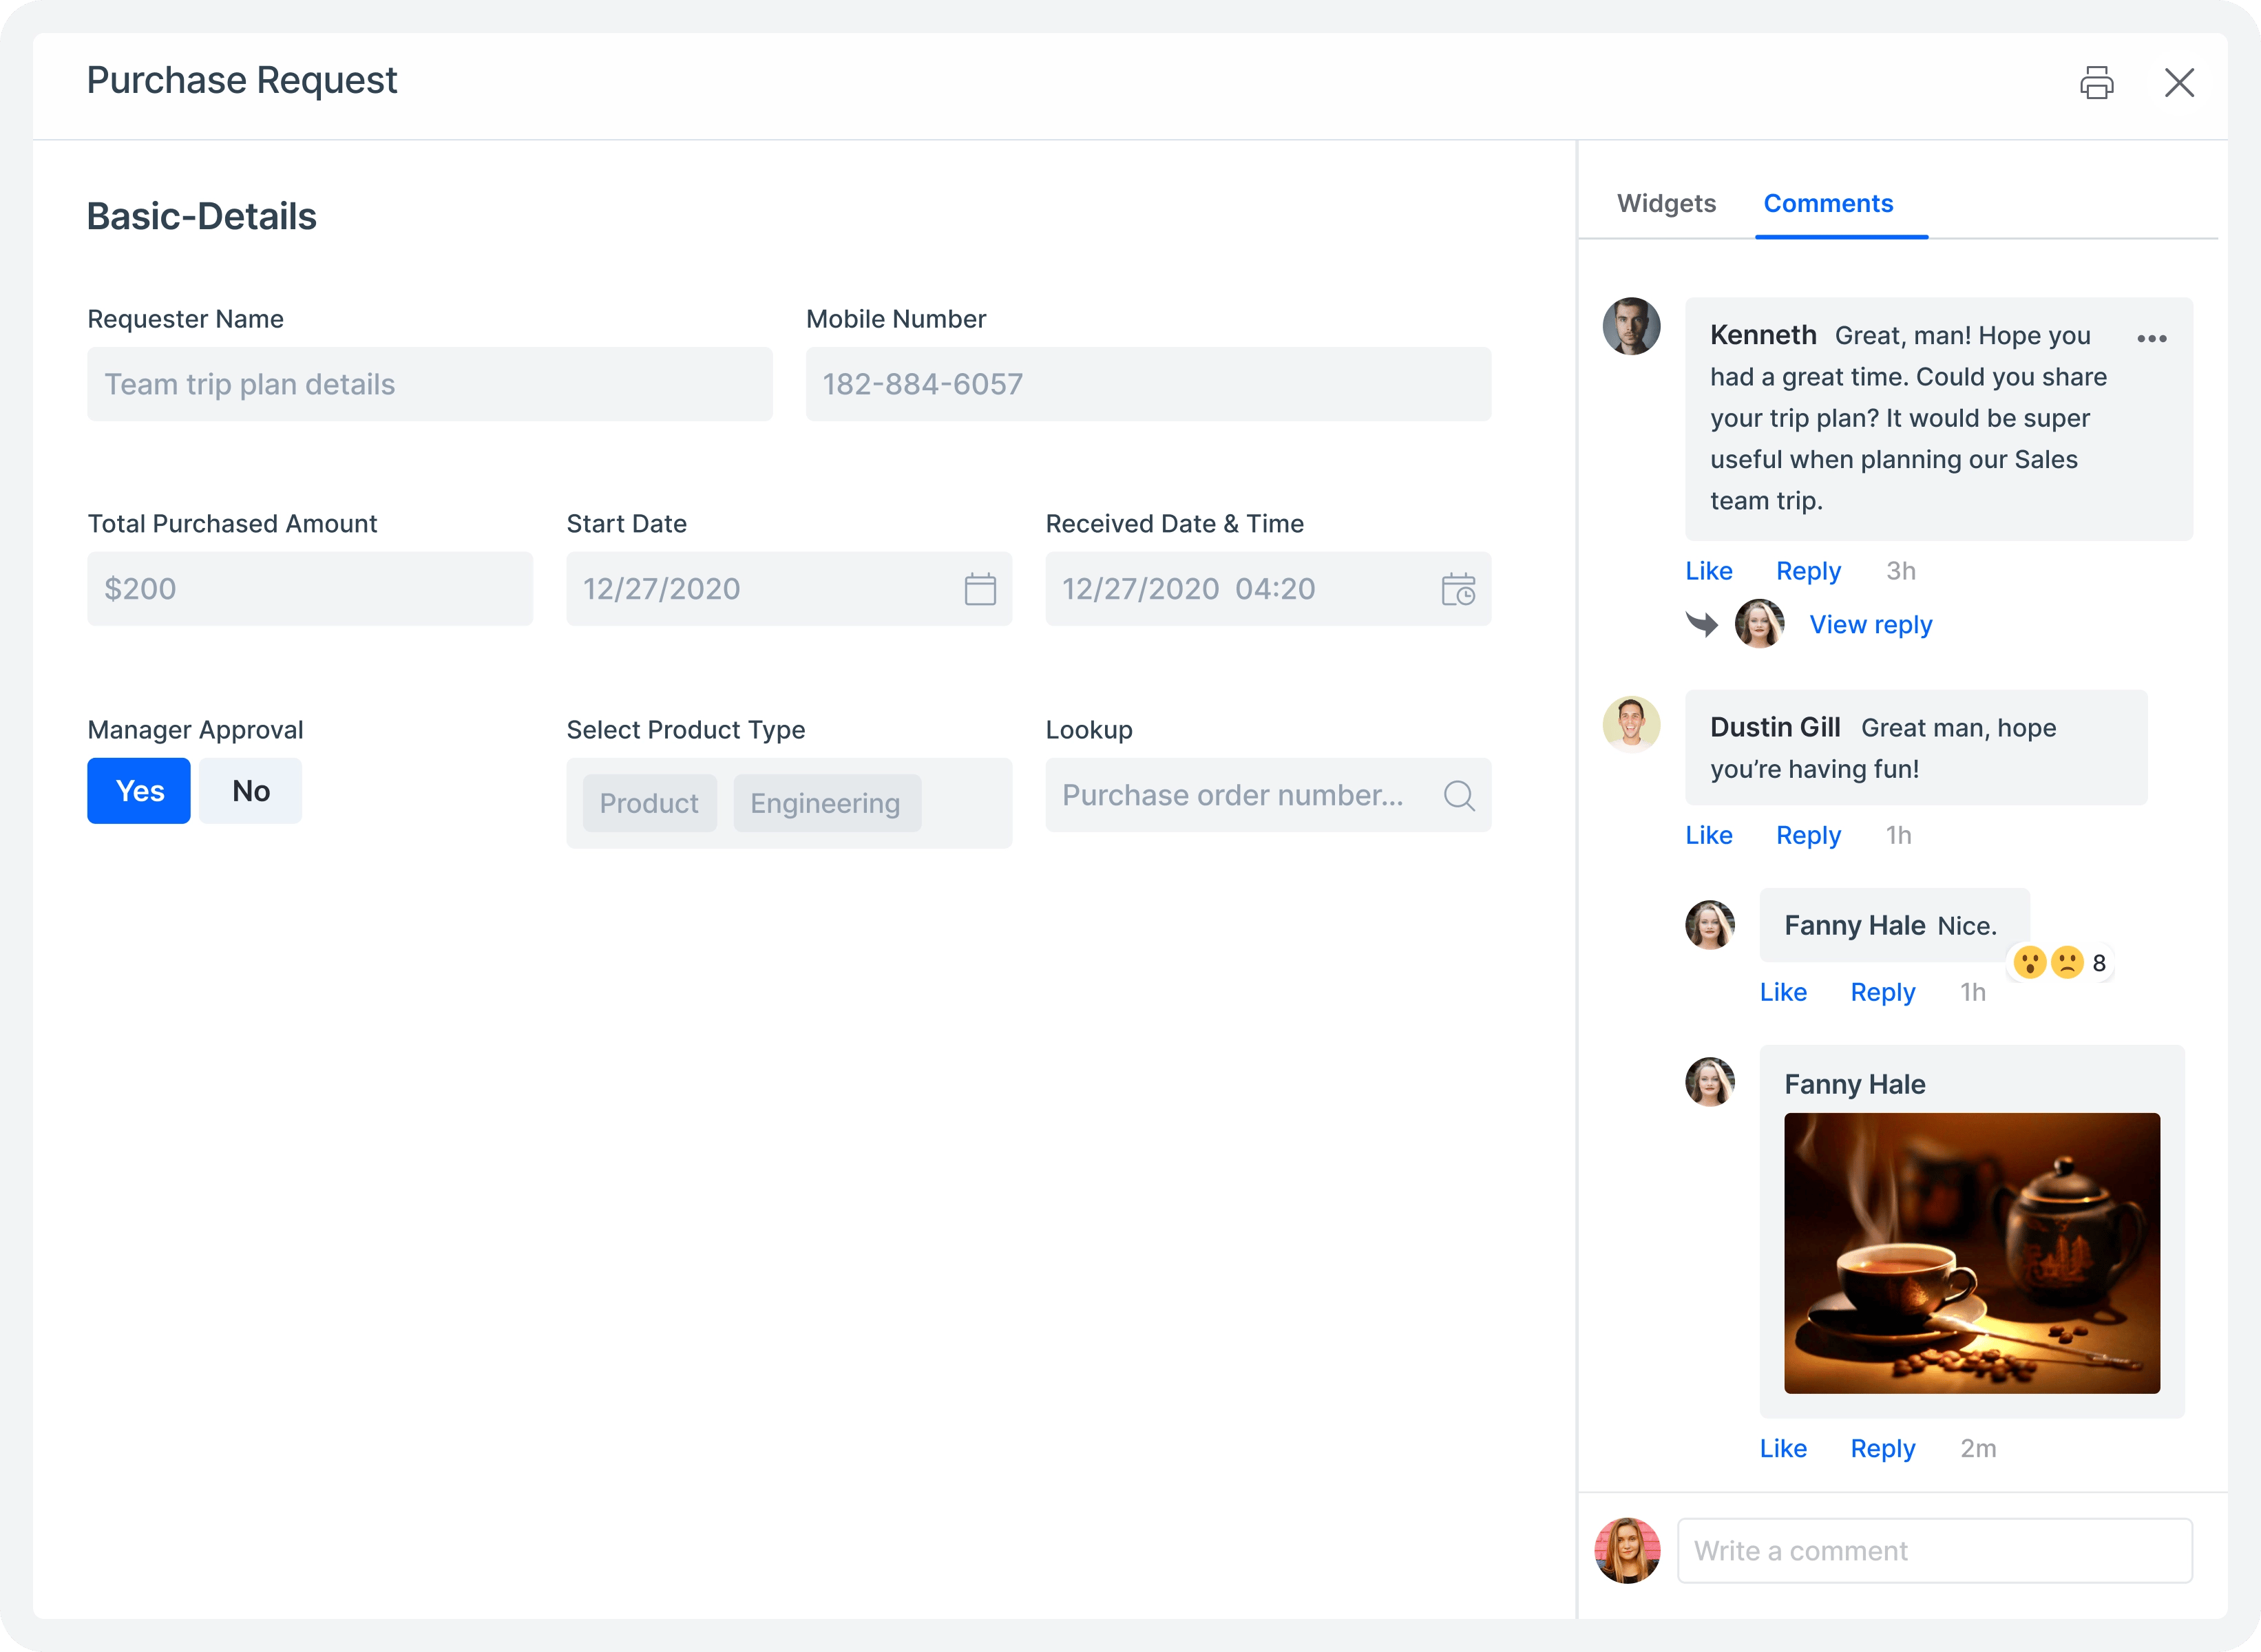Viewport: 2261px width, 1652px height.
Task: Switch to the Widgets tab
Action: (1666, 203)
